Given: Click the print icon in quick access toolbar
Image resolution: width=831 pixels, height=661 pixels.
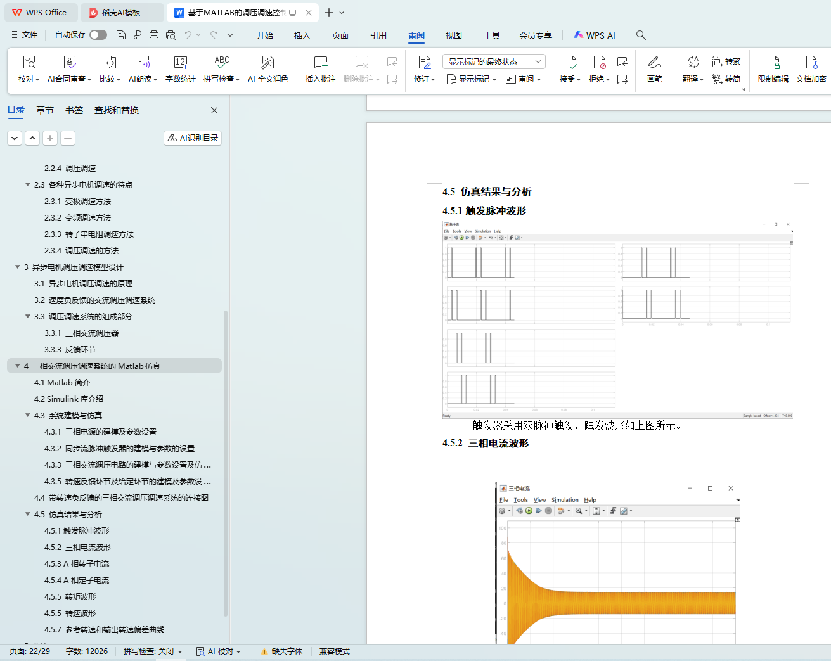Looking at the screenshot, I should pyautogui.click(x=154, y=35).
